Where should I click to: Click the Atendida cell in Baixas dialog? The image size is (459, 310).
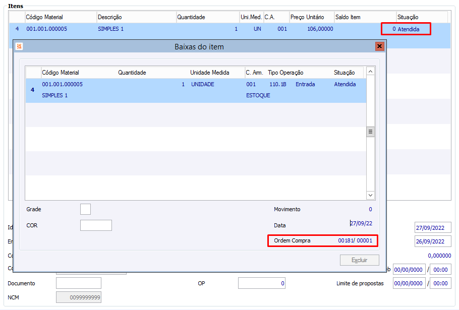345,84
